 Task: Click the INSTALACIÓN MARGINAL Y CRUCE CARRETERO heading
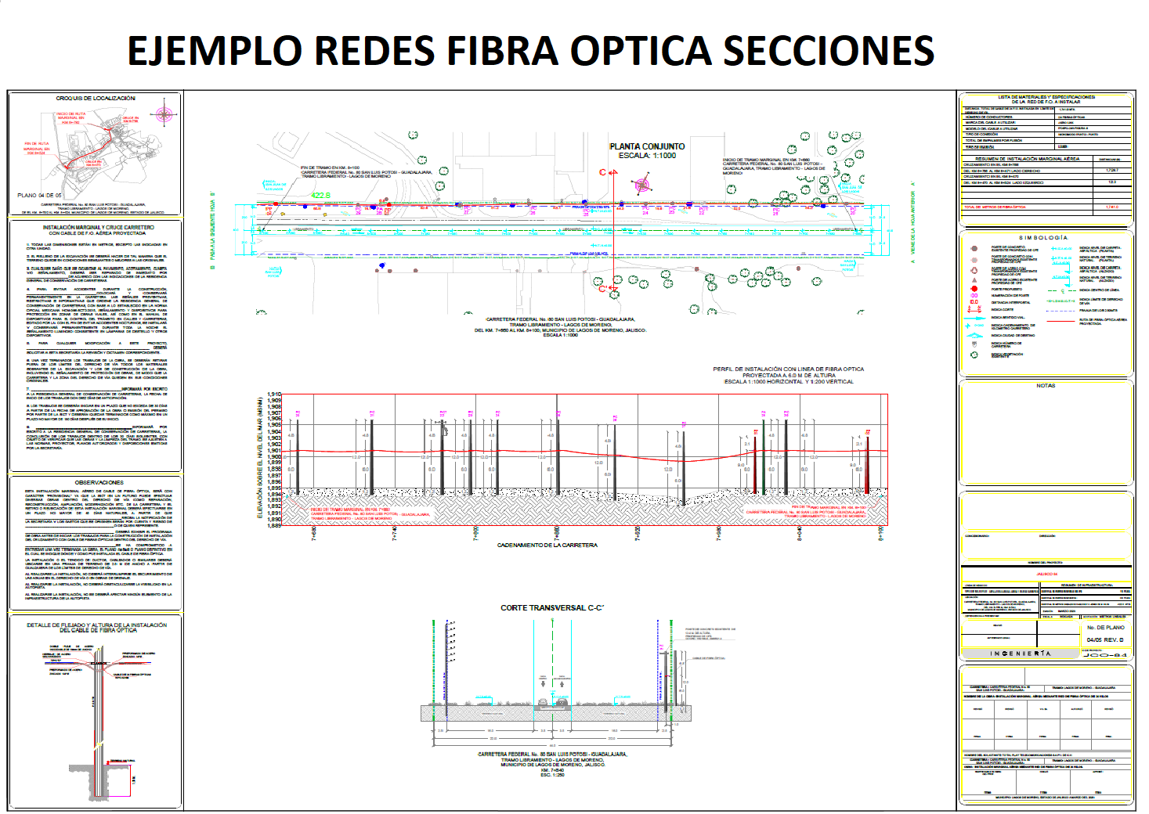[x=98, y=228]
